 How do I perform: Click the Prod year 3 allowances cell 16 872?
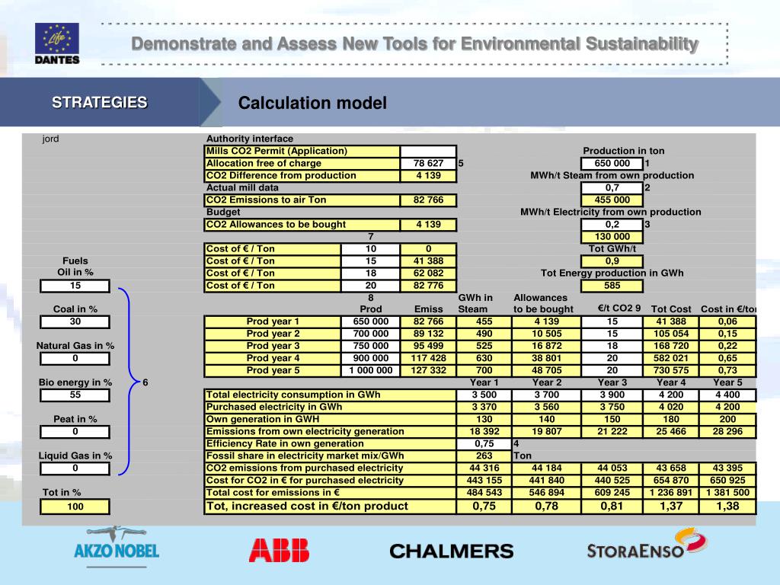[546, 346]
